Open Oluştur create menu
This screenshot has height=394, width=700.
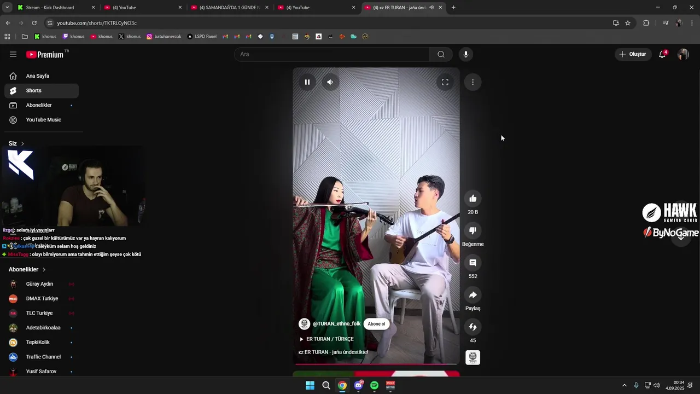pyautogui.click(x=633, y=54)
